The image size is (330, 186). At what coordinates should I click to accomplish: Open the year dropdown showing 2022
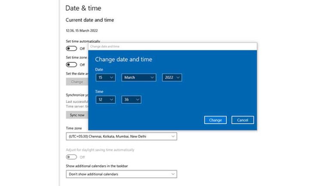coord(172,77)
